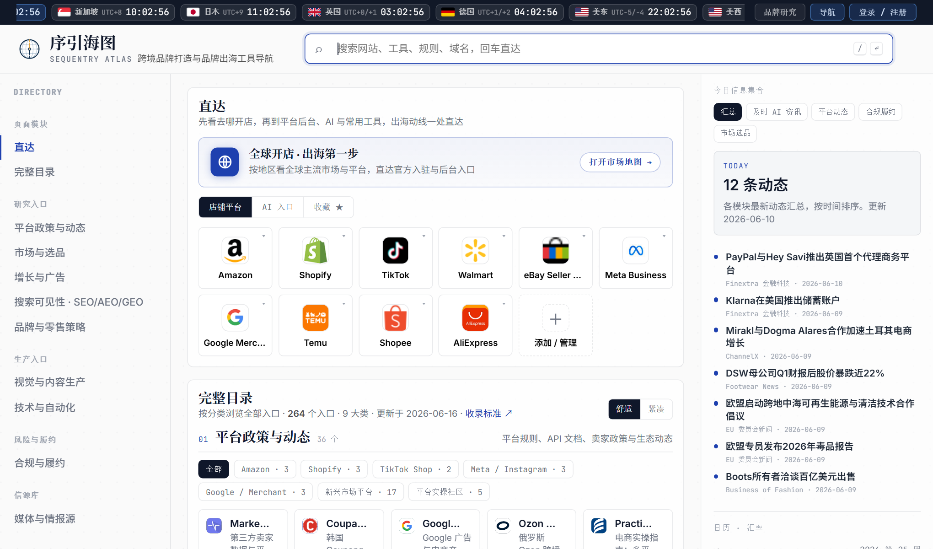Click the Sequentry Atlas compass logo

pyautogui.click(x=30, y=49)
